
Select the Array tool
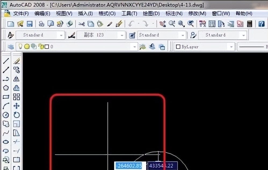(x=17, y=97)
